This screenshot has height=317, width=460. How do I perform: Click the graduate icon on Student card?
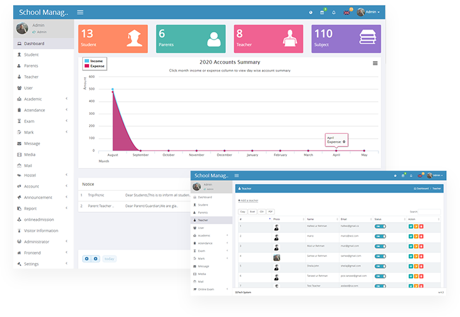tap(134, 38)
